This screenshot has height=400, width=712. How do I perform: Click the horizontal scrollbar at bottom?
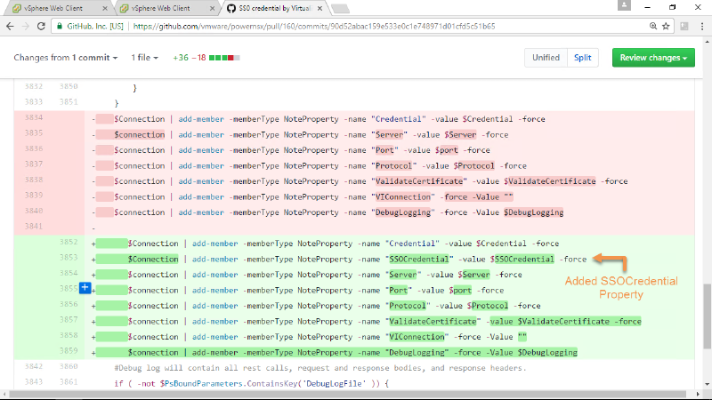pyautogui.click(x=348, y=395)
